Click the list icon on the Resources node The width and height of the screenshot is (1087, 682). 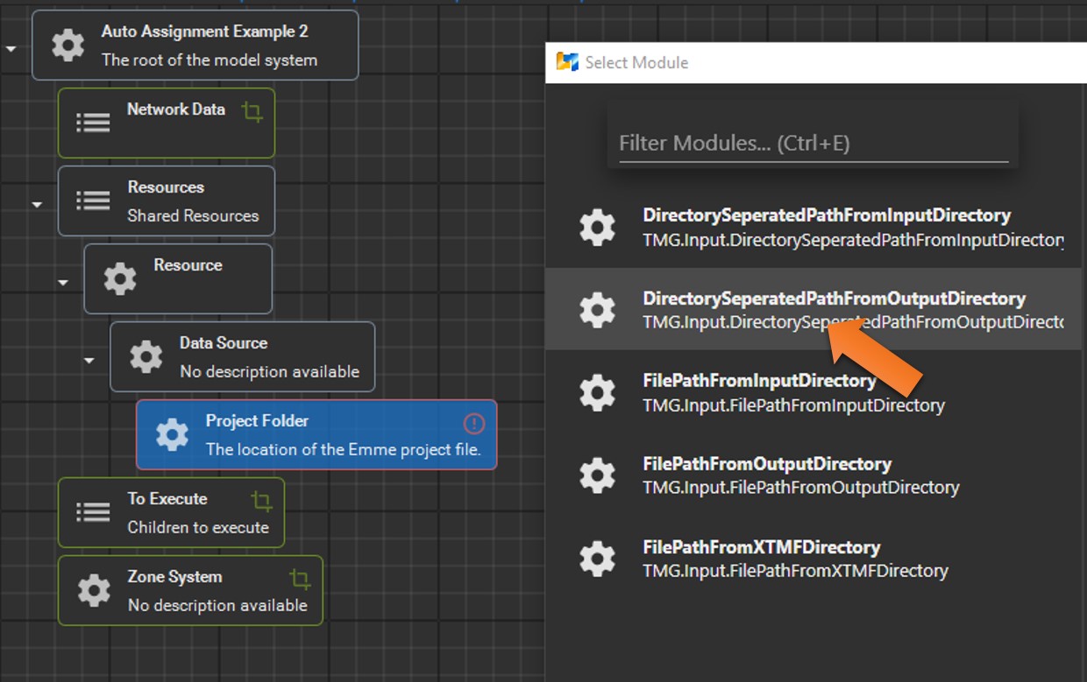pos(93,200)
